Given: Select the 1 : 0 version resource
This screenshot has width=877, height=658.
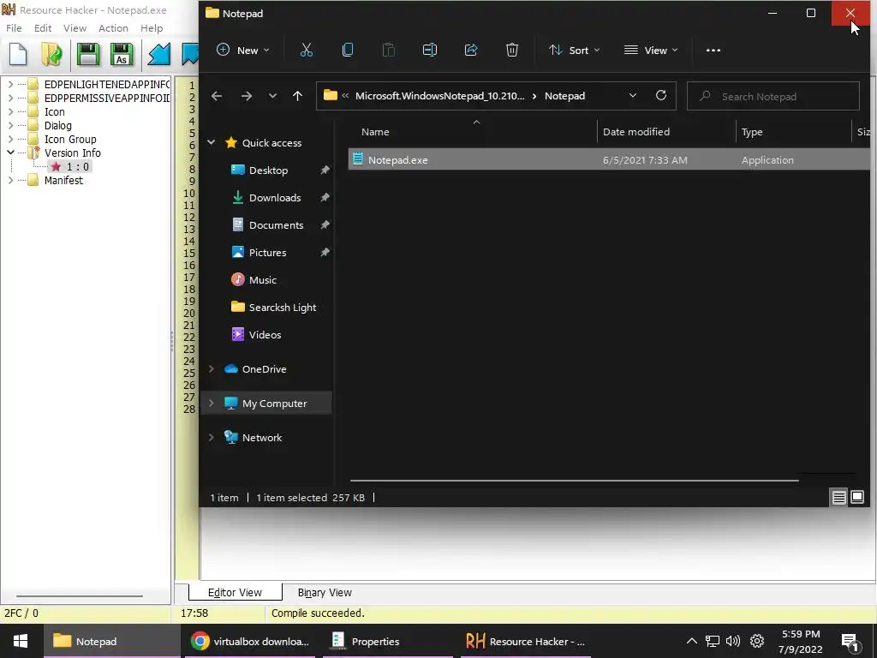Looking at the screenshot, I should pyautogui.click(x=70, y=167).
